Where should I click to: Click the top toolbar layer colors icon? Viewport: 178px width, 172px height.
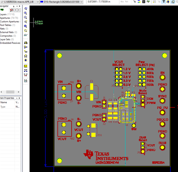tap(139, 2)
